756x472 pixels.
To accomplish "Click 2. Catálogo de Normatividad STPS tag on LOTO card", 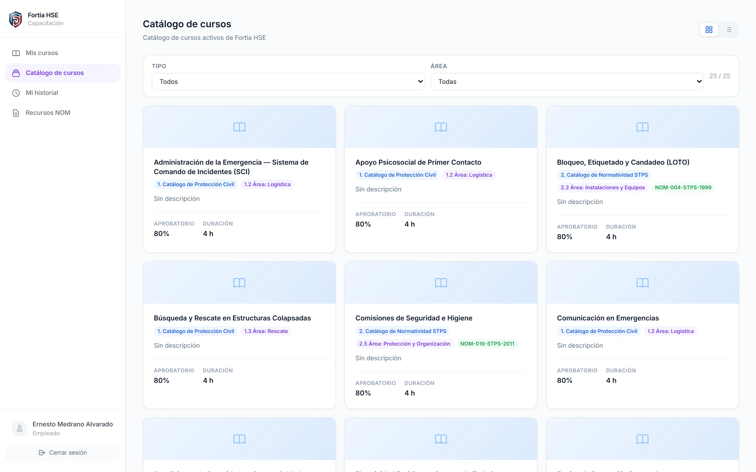I will [x=604, y=175].
